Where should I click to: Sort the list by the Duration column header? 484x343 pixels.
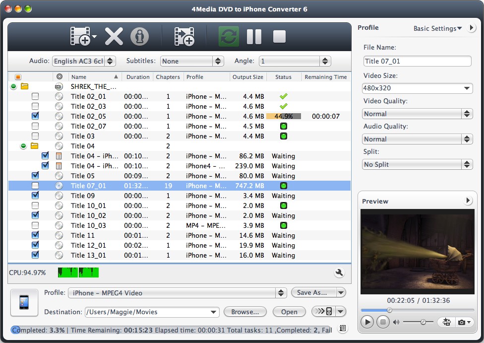[x=138, y=77]
